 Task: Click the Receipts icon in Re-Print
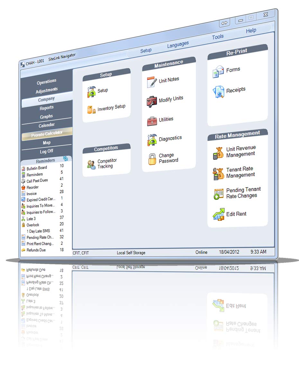click(219, 92)
